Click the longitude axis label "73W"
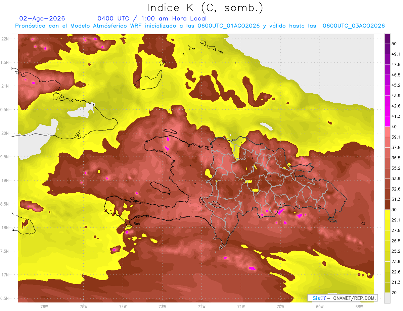Viewport: 403px width, 311px height. [x=162, y=307]
